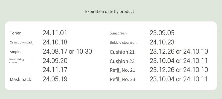The width and height of the screenshot is (222, 99).
Task: Select the Moisturizing cream label
Action: (17, 61)
